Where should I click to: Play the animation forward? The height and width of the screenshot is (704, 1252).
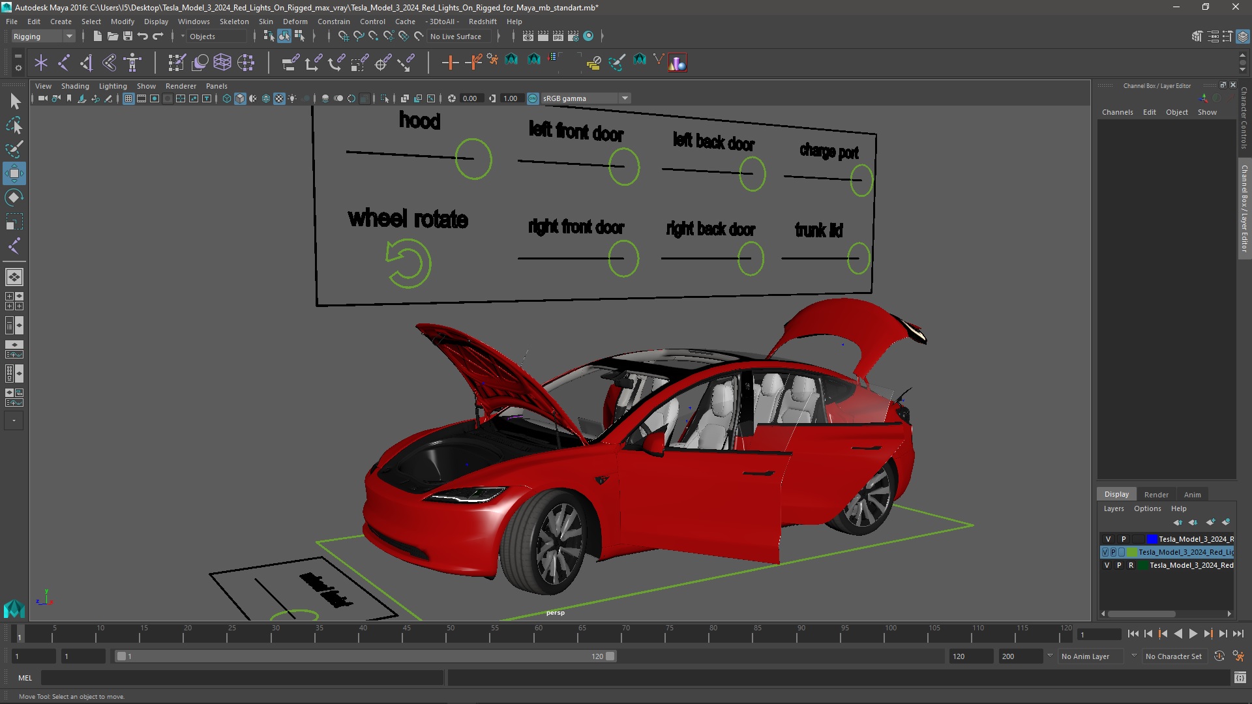[1193, 634]
